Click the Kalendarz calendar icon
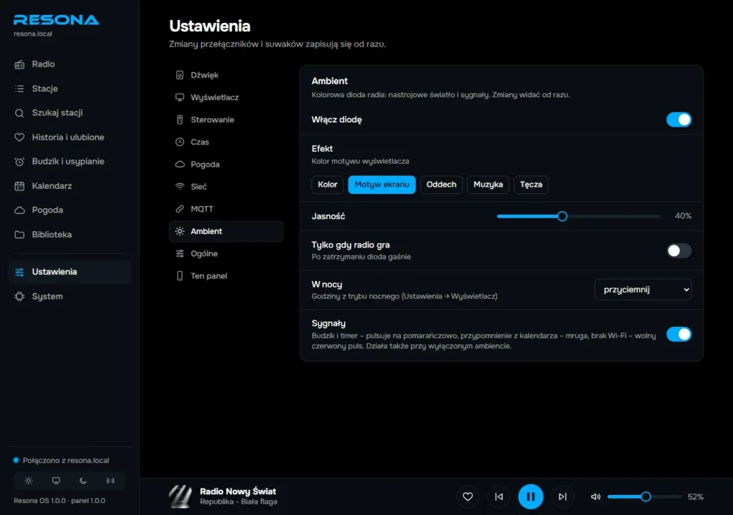The image size is (733, 515). click(19, 186)
